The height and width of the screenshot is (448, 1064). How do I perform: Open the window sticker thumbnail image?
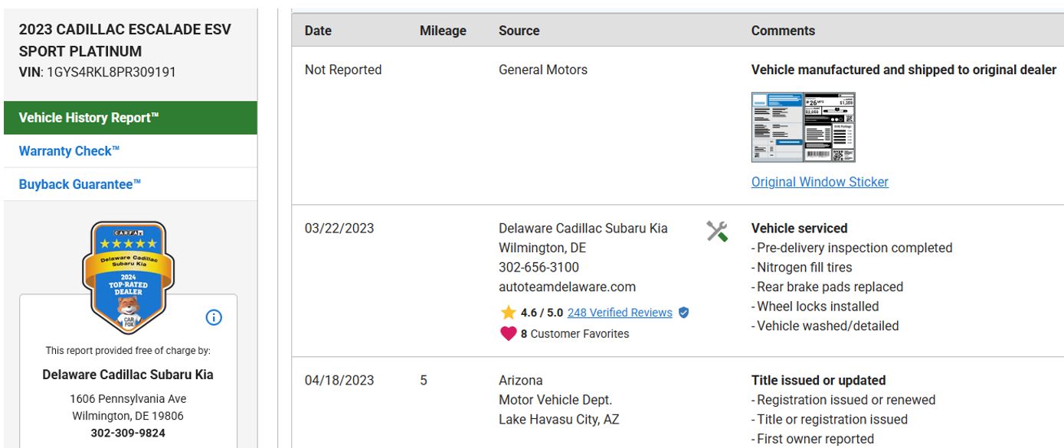coord(803,127)
